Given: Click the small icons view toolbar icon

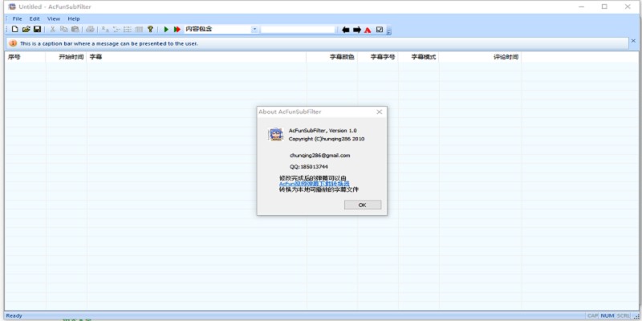Looking at the screenshot, I should click(x=116, y=29).
